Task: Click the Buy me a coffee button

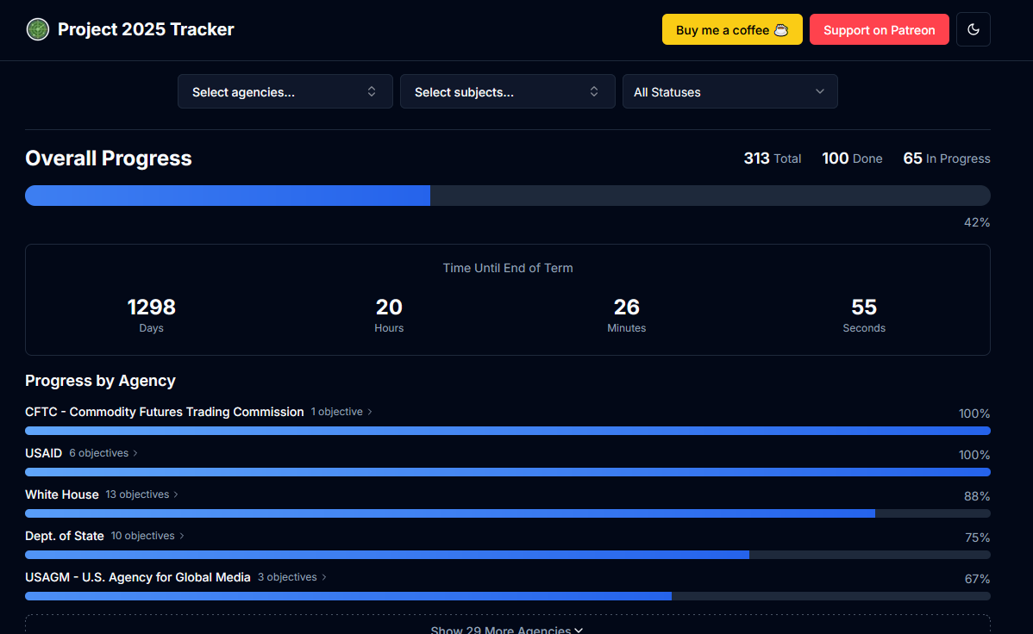Action: pyautogui.click(x=732, y=29)
